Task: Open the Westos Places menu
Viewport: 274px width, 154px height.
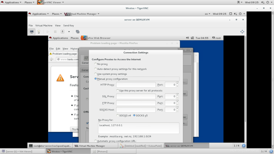Action: tap(57, 14)
